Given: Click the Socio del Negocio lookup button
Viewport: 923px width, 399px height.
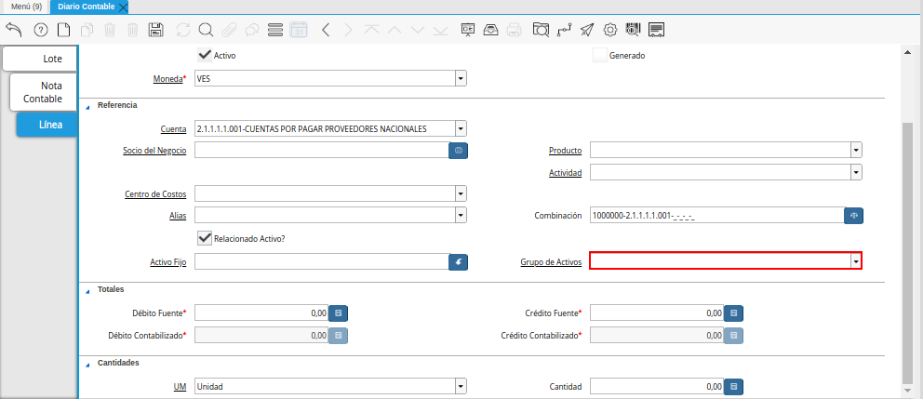Looking at the screenshot, I should [x=458, y=150].
